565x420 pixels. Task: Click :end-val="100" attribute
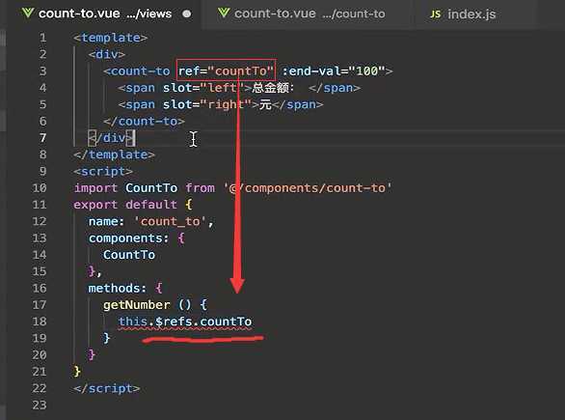(334, 70)
